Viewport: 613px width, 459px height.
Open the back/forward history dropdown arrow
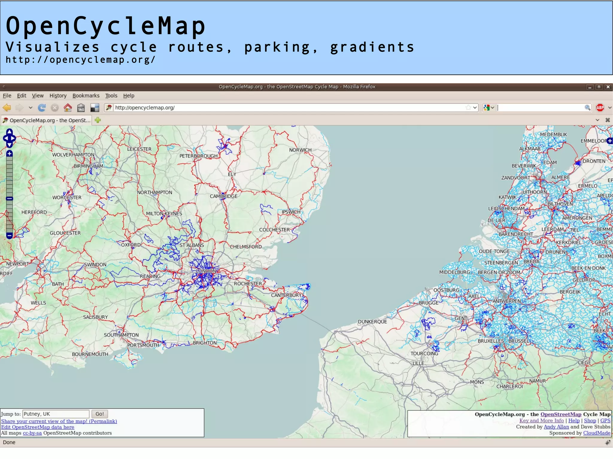click(30, 108)
